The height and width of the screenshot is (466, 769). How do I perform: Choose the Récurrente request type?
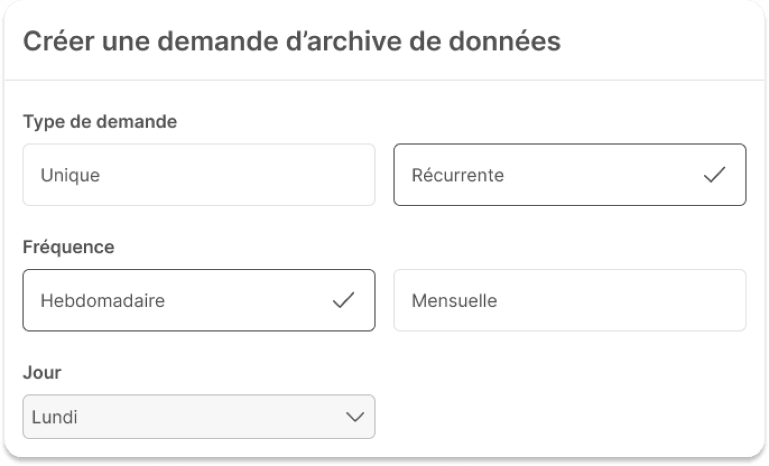point(570,175)
